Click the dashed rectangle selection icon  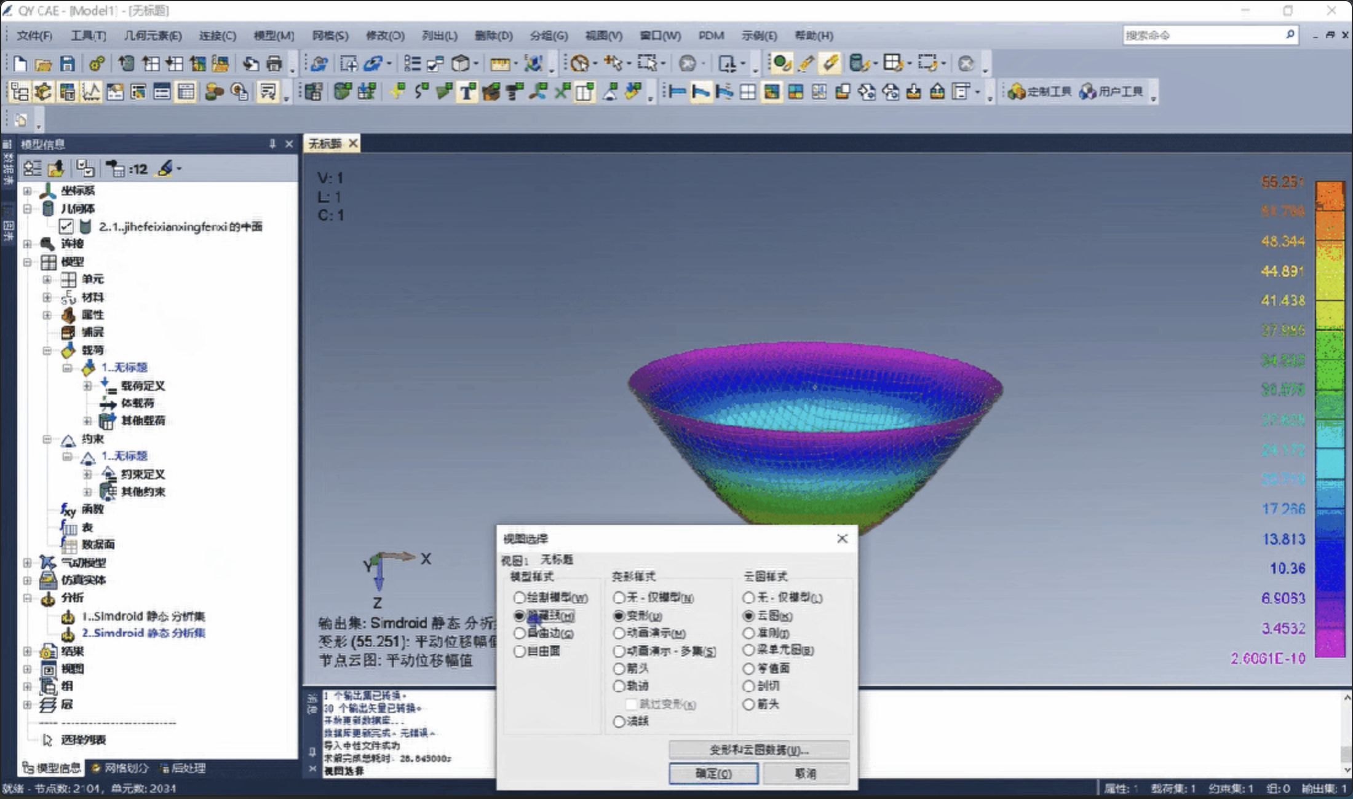click(647, 63)
